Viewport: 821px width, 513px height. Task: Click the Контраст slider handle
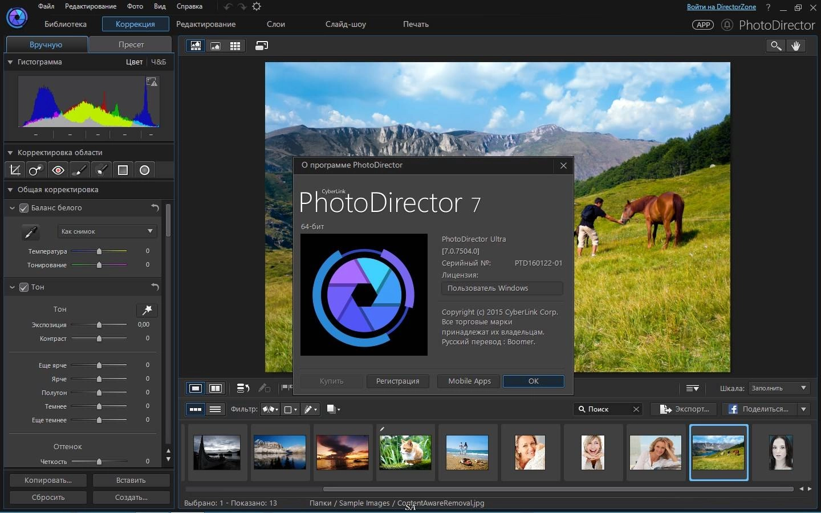[99, 339]
